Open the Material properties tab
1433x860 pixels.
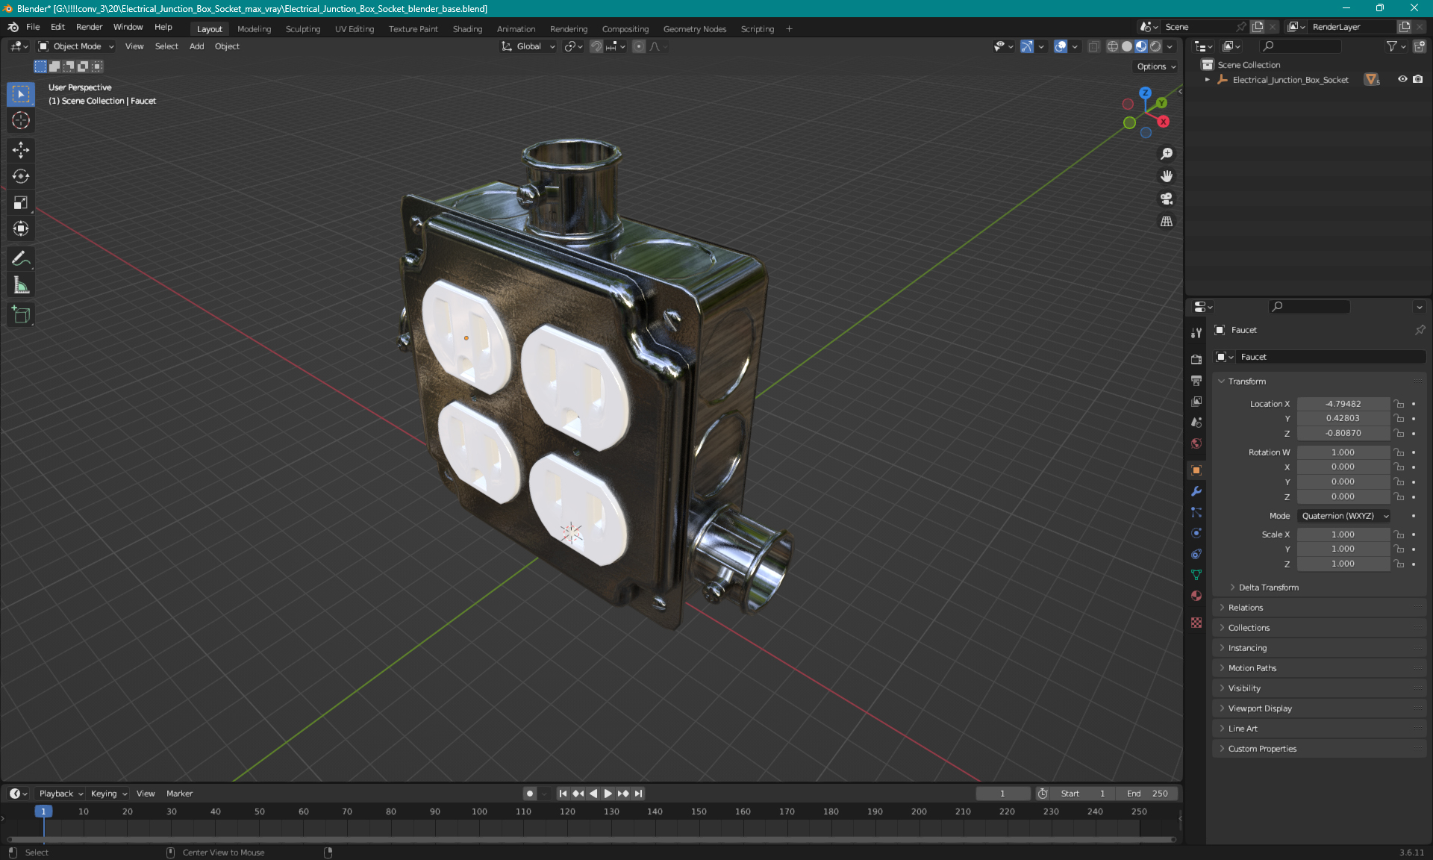point(1196,596)
